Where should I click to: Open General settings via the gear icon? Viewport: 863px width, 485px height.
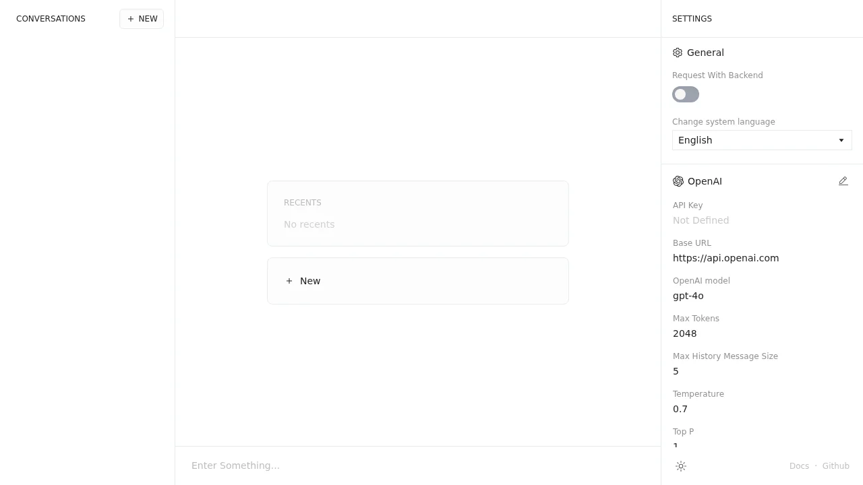coord(678,53)
